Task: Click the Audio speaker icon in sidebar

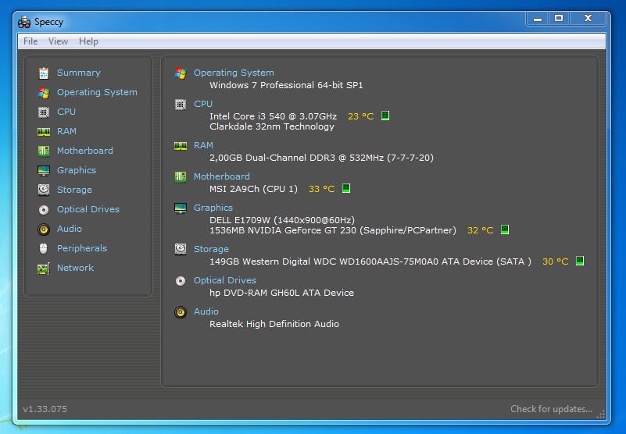Action: click(x=43, y=229)
